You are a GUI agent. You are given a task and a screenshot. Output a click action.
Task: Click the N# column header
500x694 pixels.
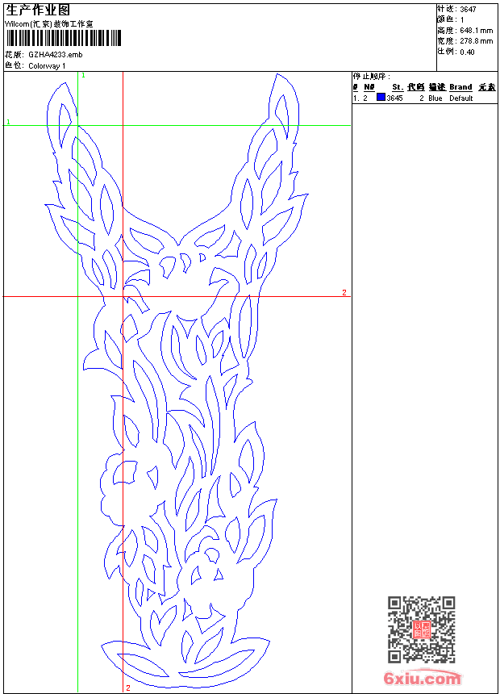(x=369, y=87)
